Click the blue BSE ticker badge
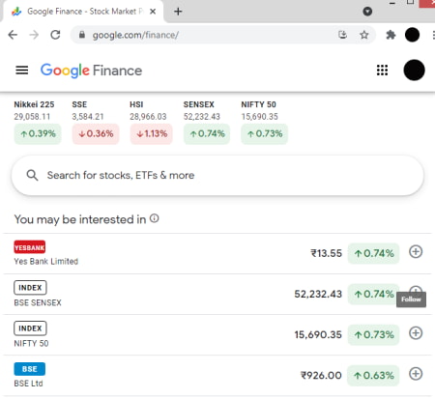The image size is (435, 399). 30,369
